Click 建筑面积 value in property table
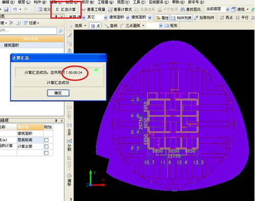This screenshot has width=255, height=201. coord(30,134)
